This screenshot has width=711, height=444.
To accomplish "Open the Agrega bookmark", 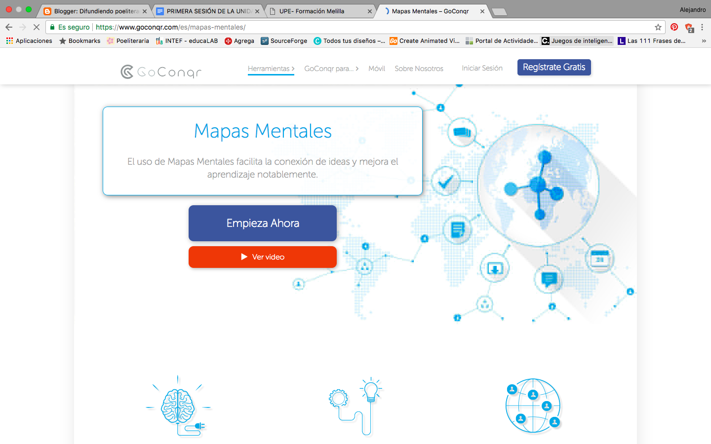I will pos(239,41).
